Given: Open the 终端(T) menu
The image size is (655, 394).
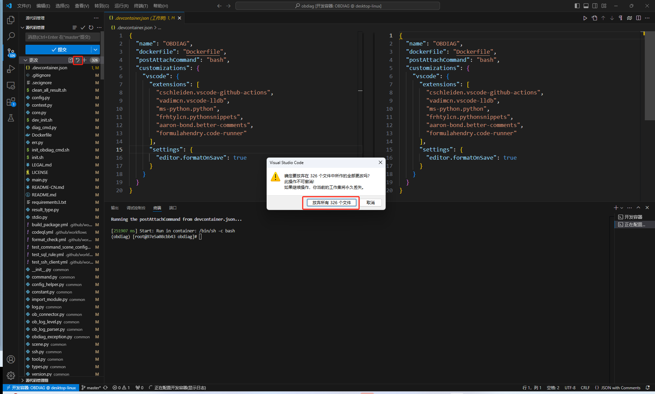Looking at the screenshot, I should click(x=141, y=6).
